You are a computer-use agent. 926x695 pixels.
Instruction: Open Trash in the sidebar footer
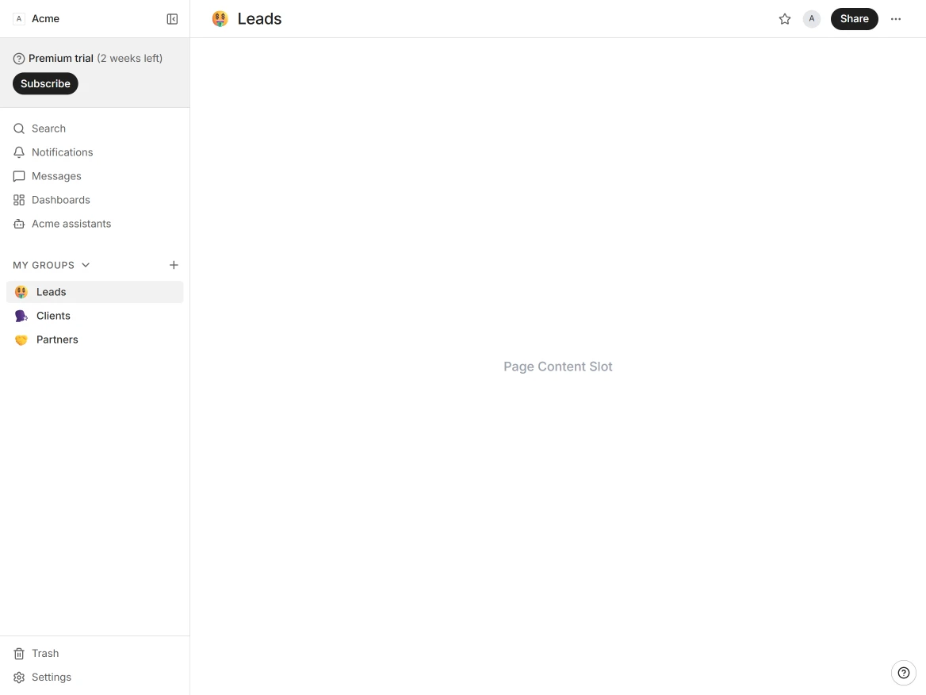pos(45,654)
